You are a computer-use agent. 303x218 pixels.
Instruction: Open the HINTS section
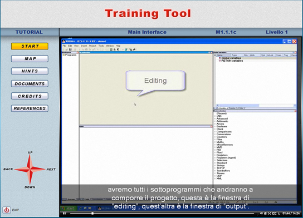[x=30, y=71]
